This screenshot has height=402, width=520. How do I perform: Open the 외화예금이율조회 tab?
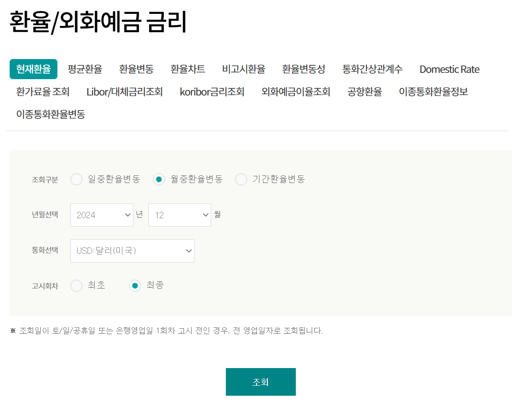point(295,92)
